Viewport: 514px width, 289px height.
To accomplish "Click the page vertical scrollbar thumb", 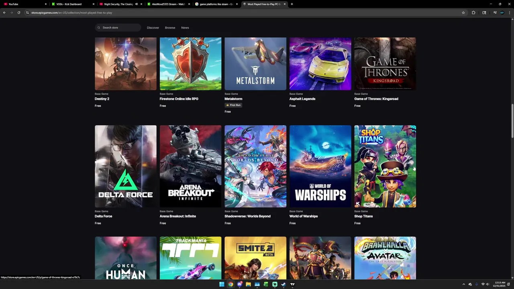I will 512,121.
